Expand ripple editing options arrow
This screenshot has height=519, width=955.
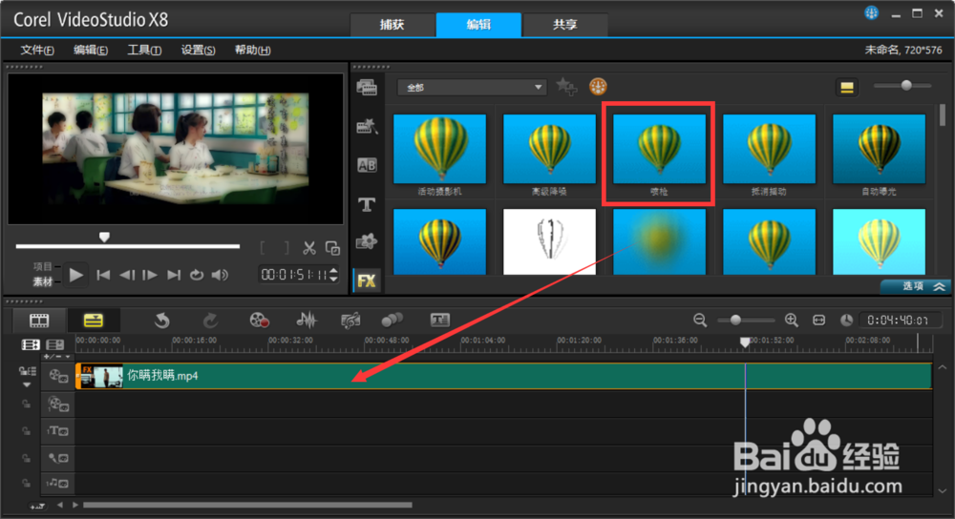point(27,384)
